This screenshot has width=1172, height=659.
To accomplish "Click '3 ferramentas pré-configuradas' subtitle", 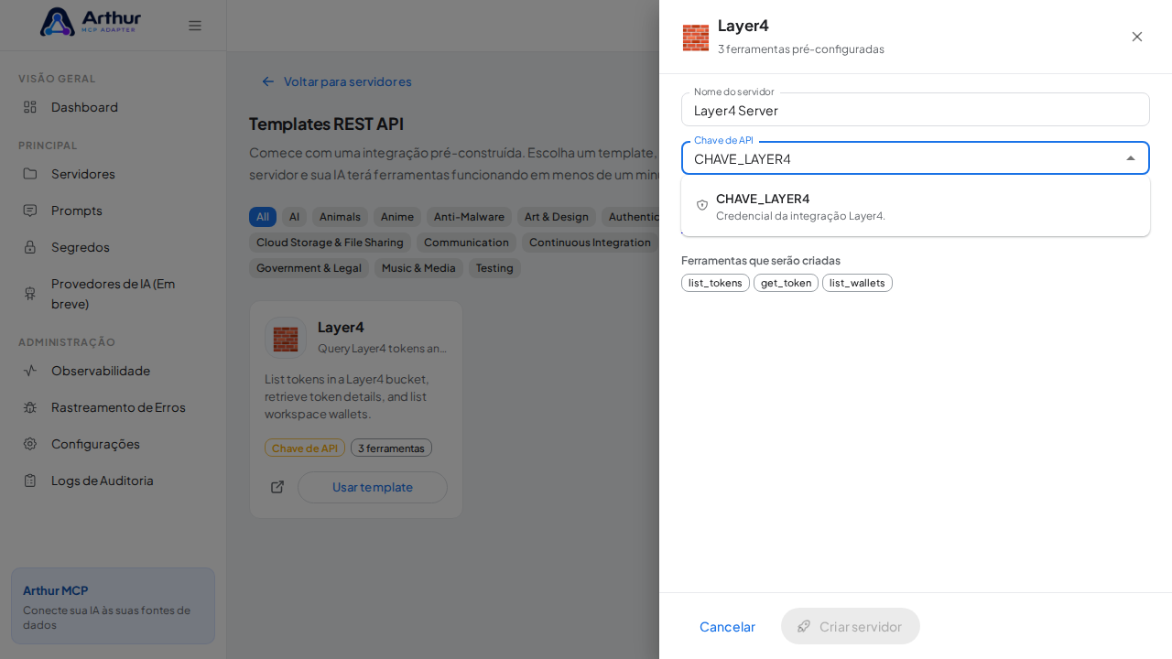I will click(801, 49).
